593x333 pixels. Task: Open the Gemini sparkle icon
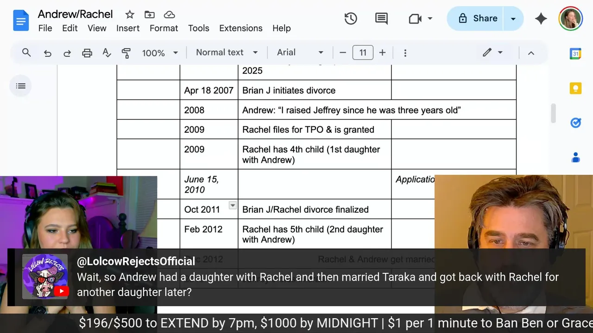(x=541, y=18)
